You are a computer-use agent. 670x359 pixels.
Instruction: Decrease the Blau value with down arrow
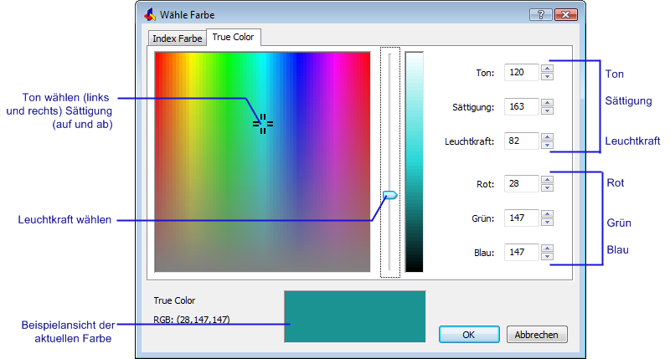pyautogui.click(x=547, y=257)
